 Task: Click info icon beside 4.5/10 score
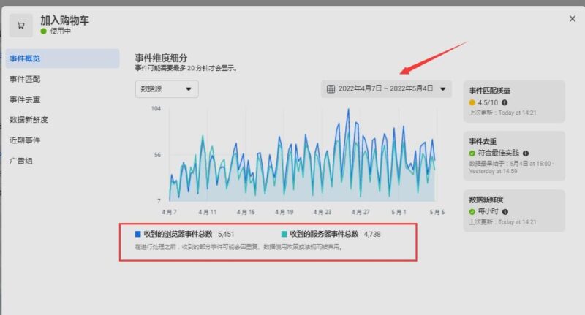pos(505,102)
